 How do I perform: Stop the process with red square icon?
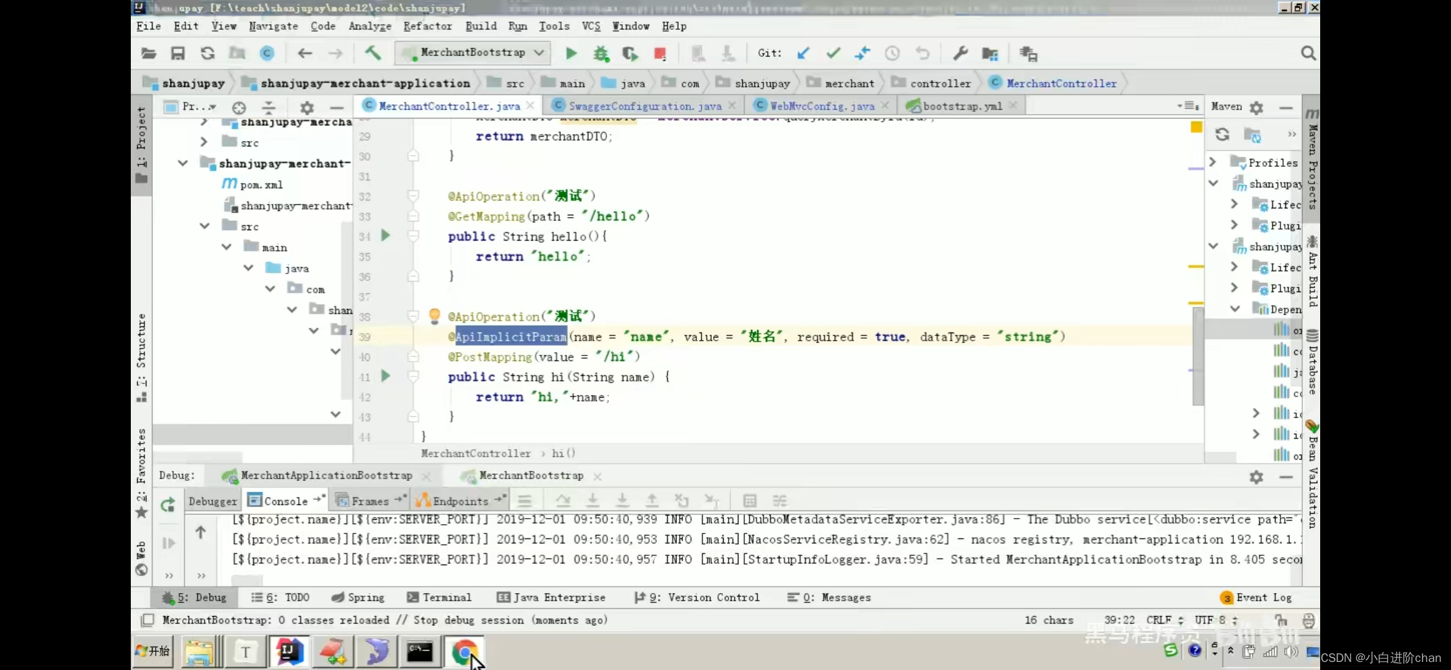pyautogui.click(x=660, y=53)
